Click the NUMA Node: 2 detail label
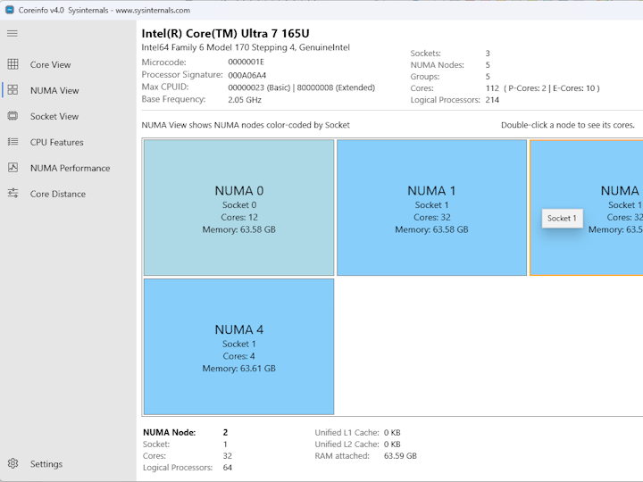The image size is (643, 482). 170,432
